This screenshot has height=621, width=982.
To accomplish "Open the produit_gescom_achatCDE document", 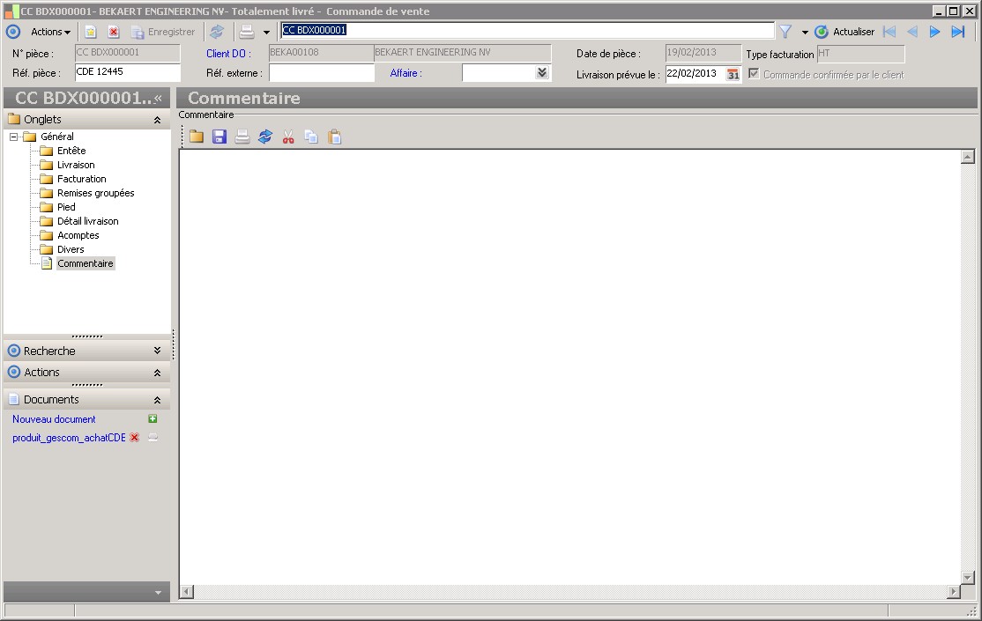I will (x=69, y=438).
